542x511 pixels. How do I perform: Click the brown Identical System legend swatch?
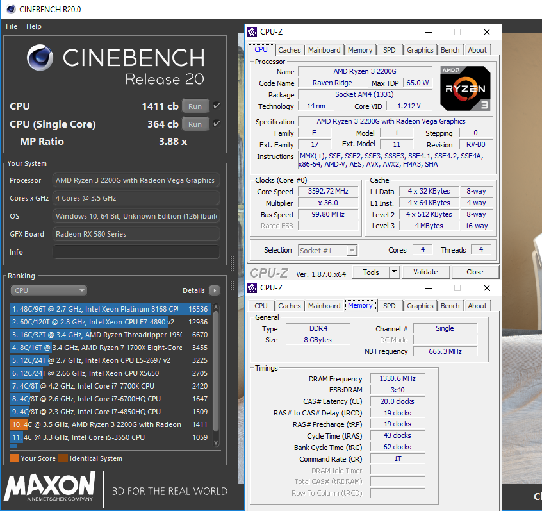click(63, 458)
